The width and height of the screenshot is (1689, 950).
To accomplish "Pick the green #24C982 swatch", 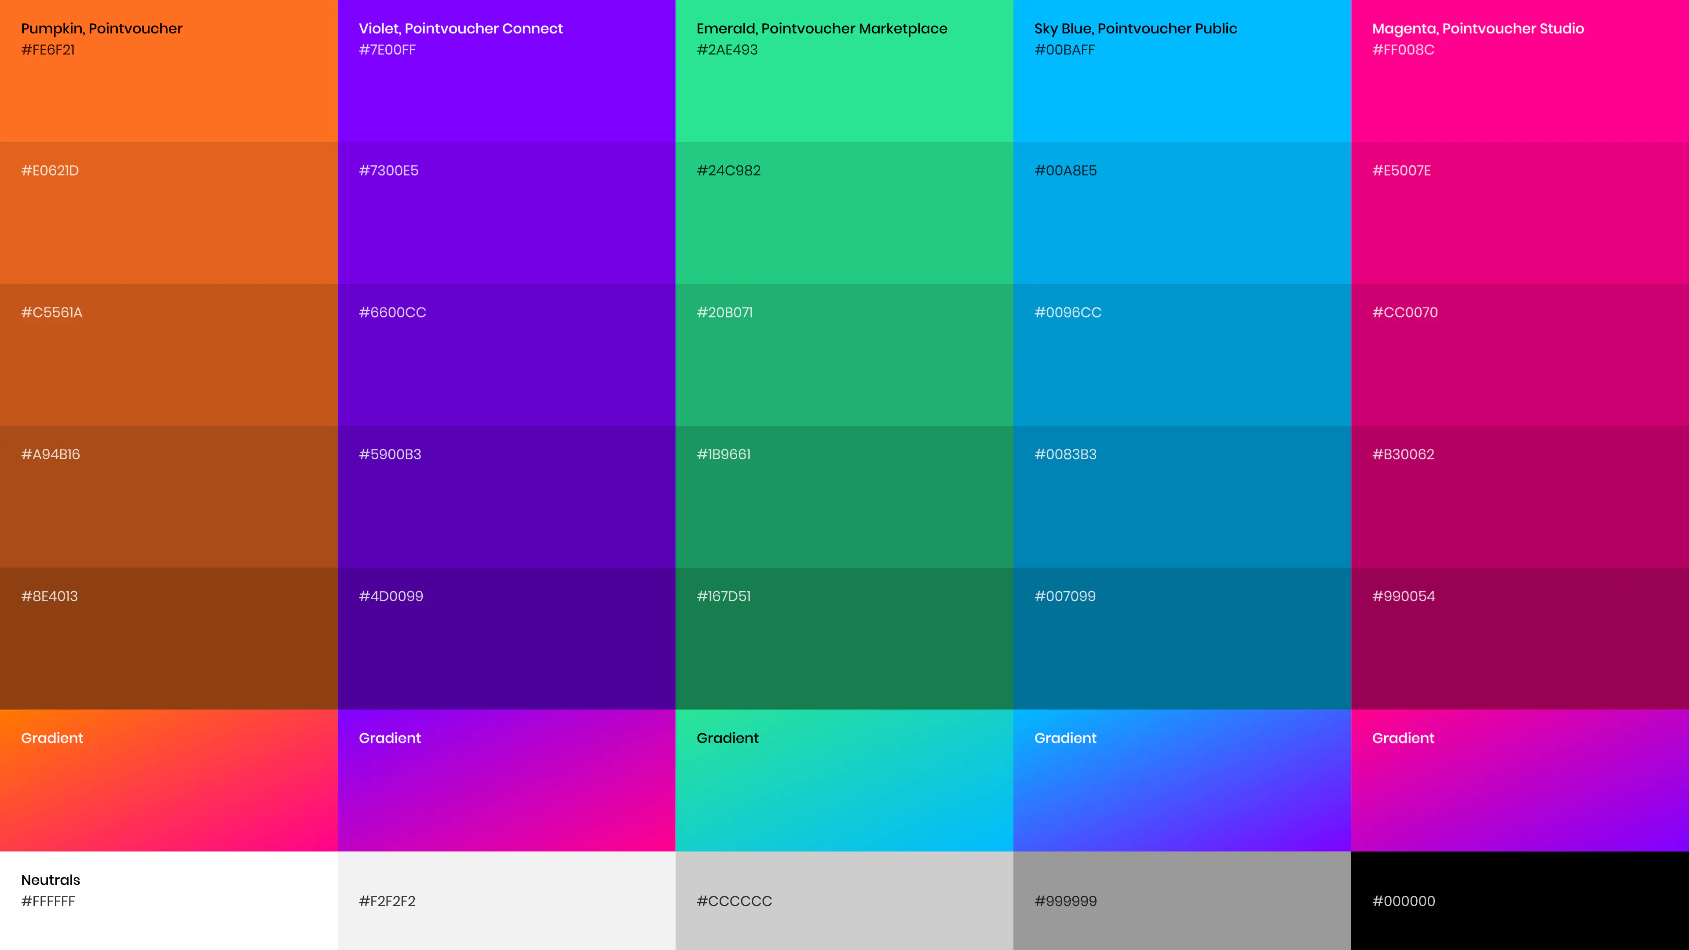I will (x=844, y=213).
